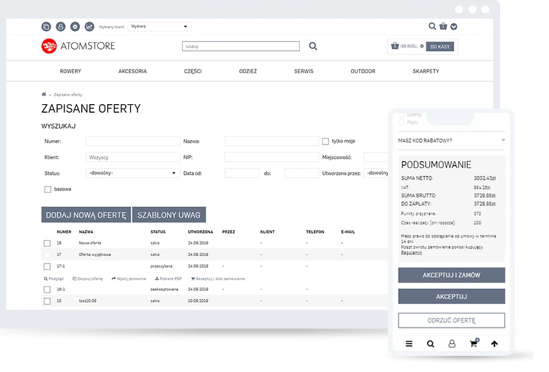The width and height of the screenshot is (549, 372).
Task: Click the statistics chart icon in top bar
Action: pos(90,27)
